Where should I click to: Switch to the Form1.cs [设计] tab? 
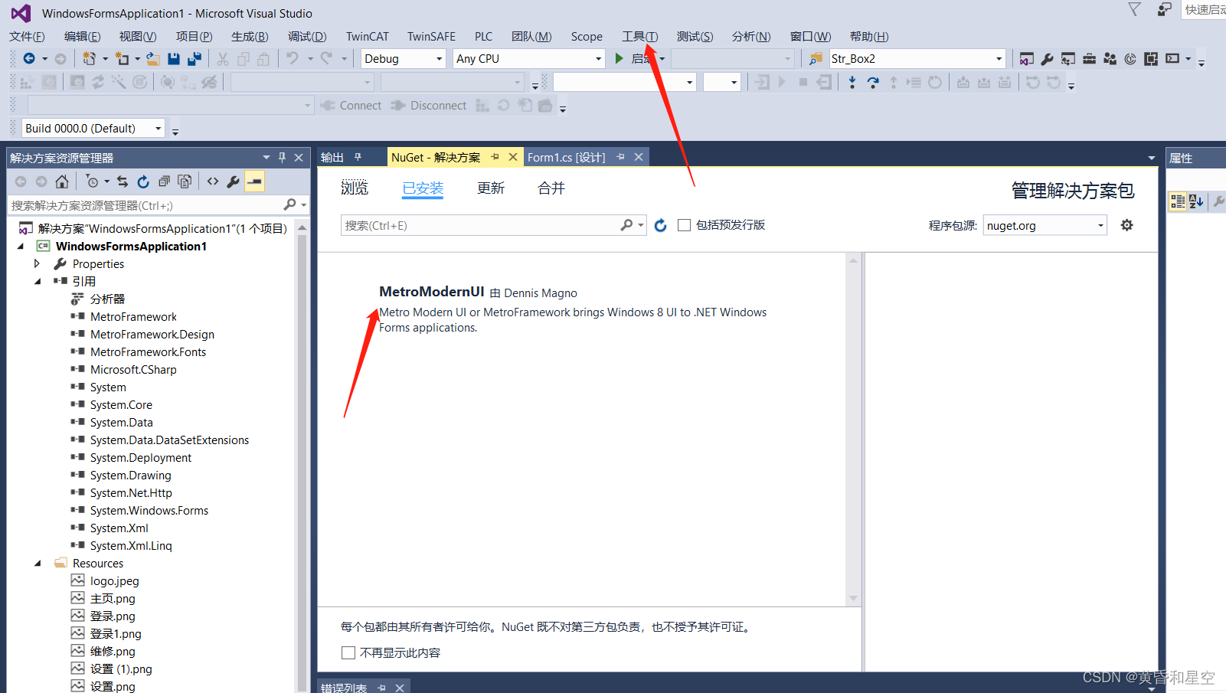click(x=566, y=157)
